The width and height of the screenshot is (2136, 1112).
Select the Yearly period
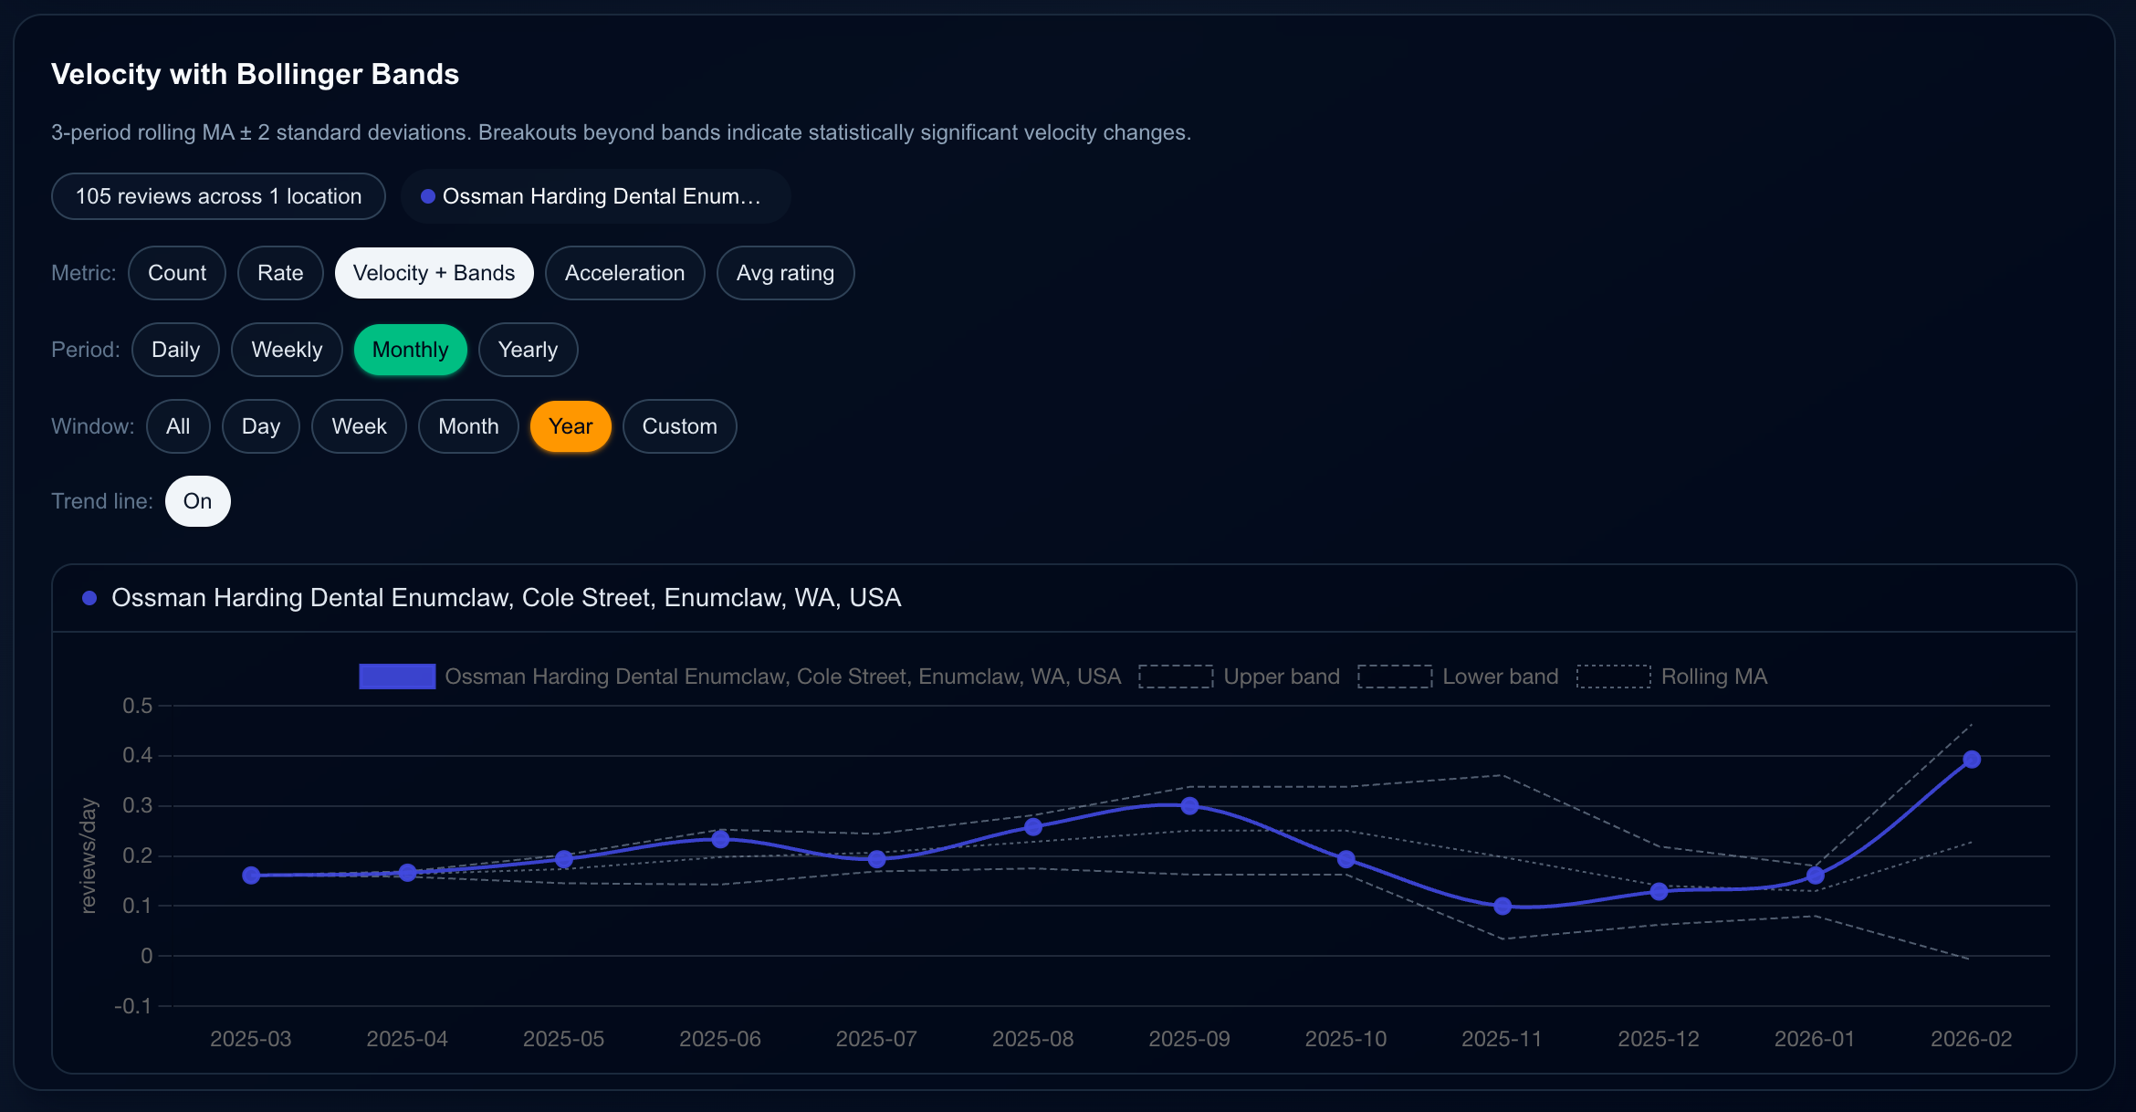[x=528, y=349]
